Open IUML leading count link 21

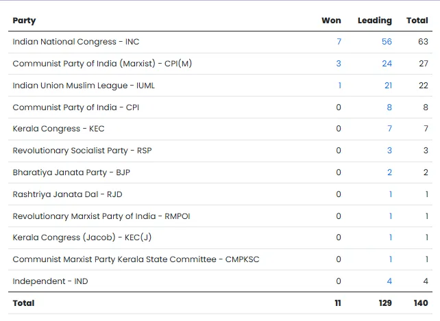coord(389,86)
